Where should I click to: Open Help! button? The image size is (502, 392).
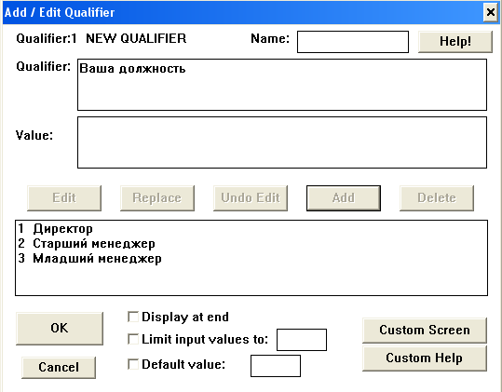point(455,42)
